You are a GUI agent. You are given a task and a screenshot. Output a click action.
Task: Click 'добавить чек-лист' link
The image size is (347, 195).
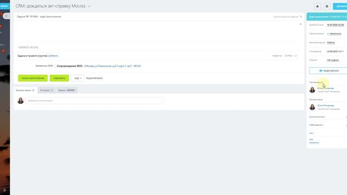point(28,47)
